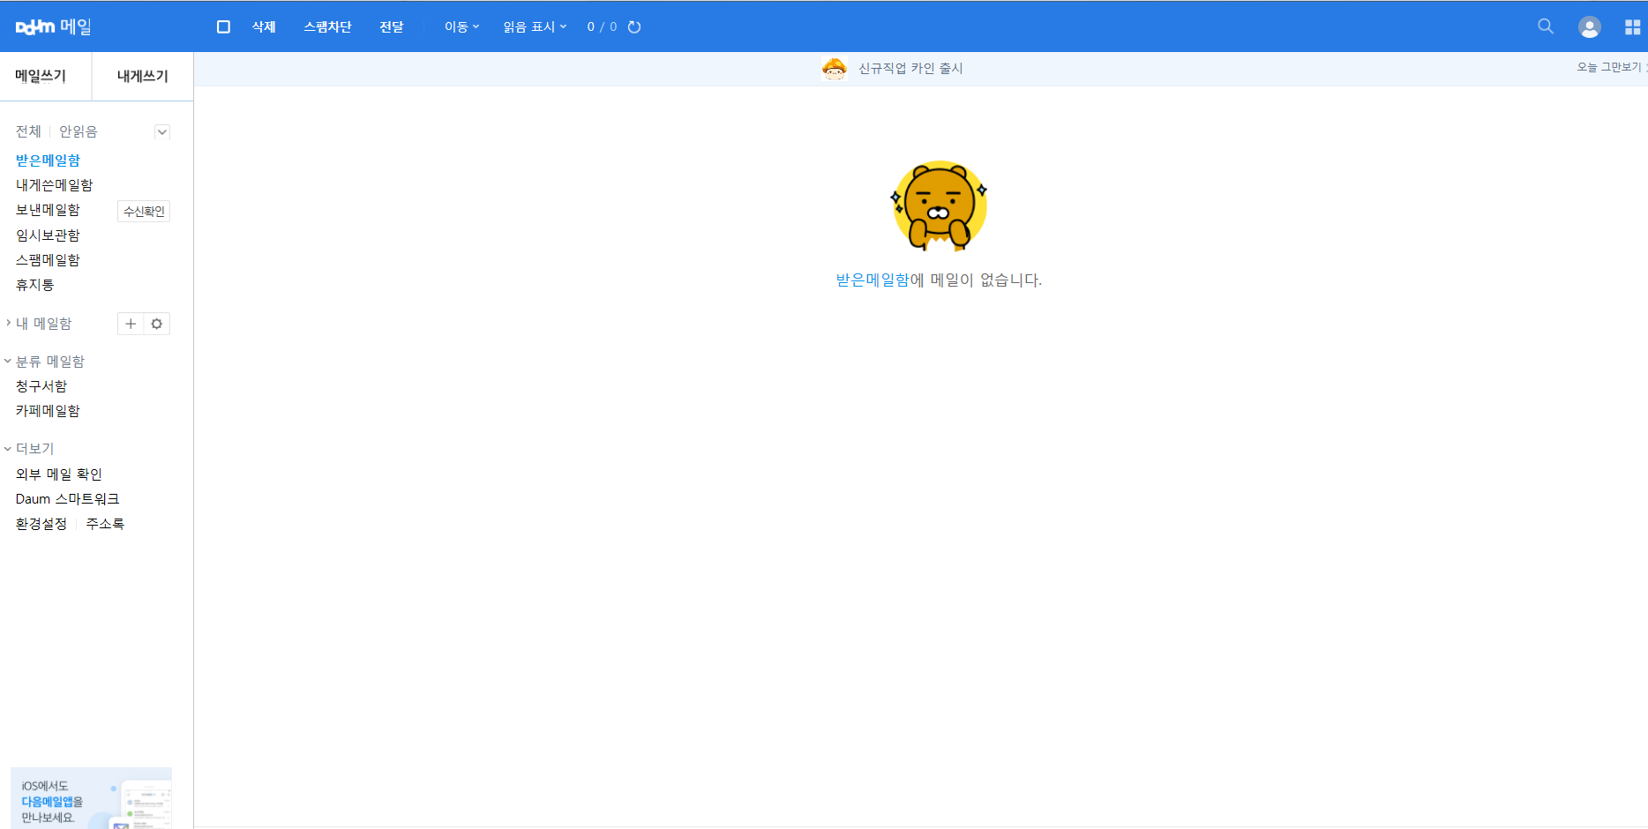Open 환경설정 settings link

click(41, 524)
